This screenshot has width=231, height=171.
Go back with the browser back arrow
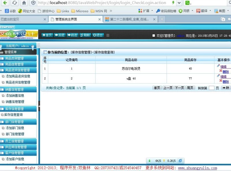click(5, 3)
